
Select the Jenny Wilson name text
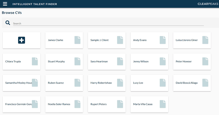pos(141,61)
